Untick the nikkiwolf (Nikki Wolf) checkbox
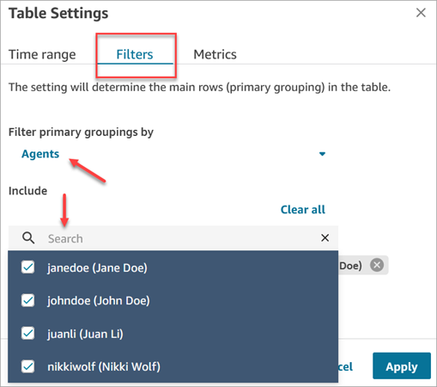Screen dimensions: 437x387 pos(27,366)
